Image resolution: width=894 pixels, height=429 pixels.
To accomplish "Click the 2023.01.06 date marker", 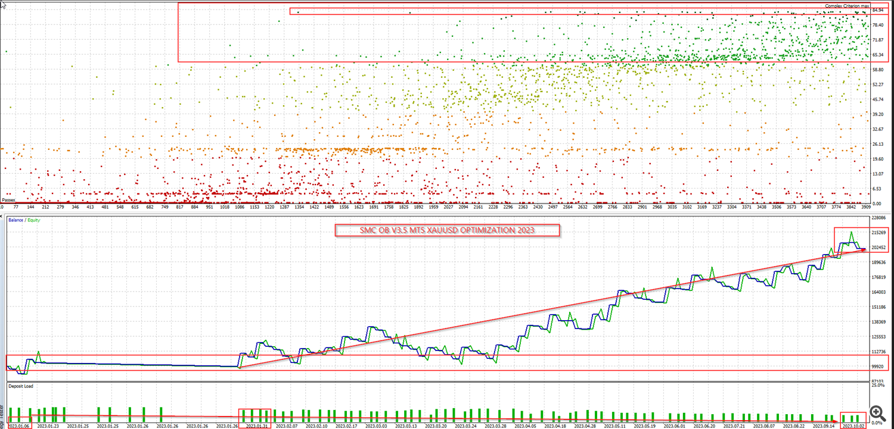I will tap(17, 425).
